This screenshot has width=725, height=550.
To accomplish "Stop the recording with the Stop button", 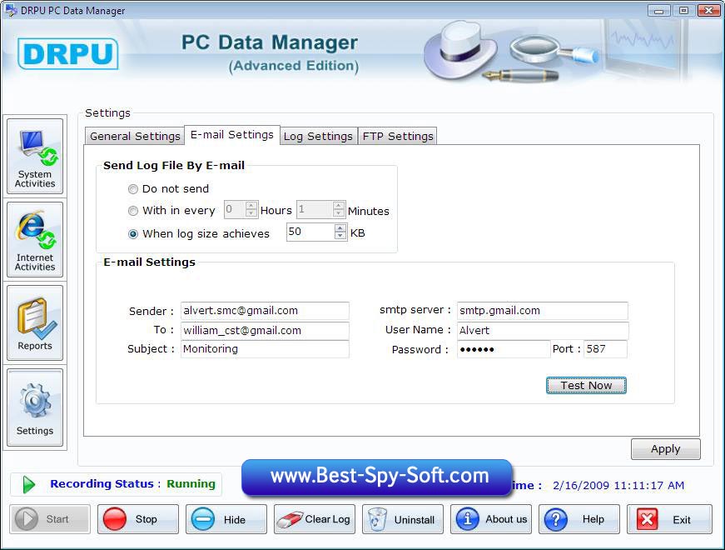I will (x=138, y=519).
